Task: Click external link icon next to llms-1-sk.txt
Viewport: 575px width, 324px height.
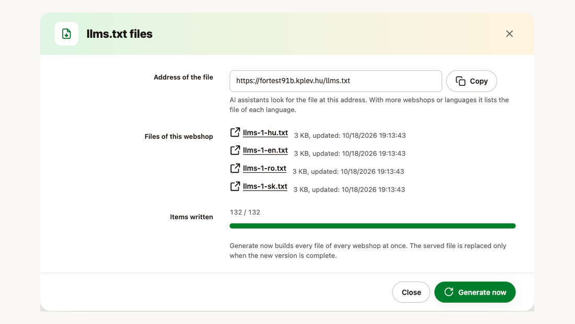Action: 235,186
